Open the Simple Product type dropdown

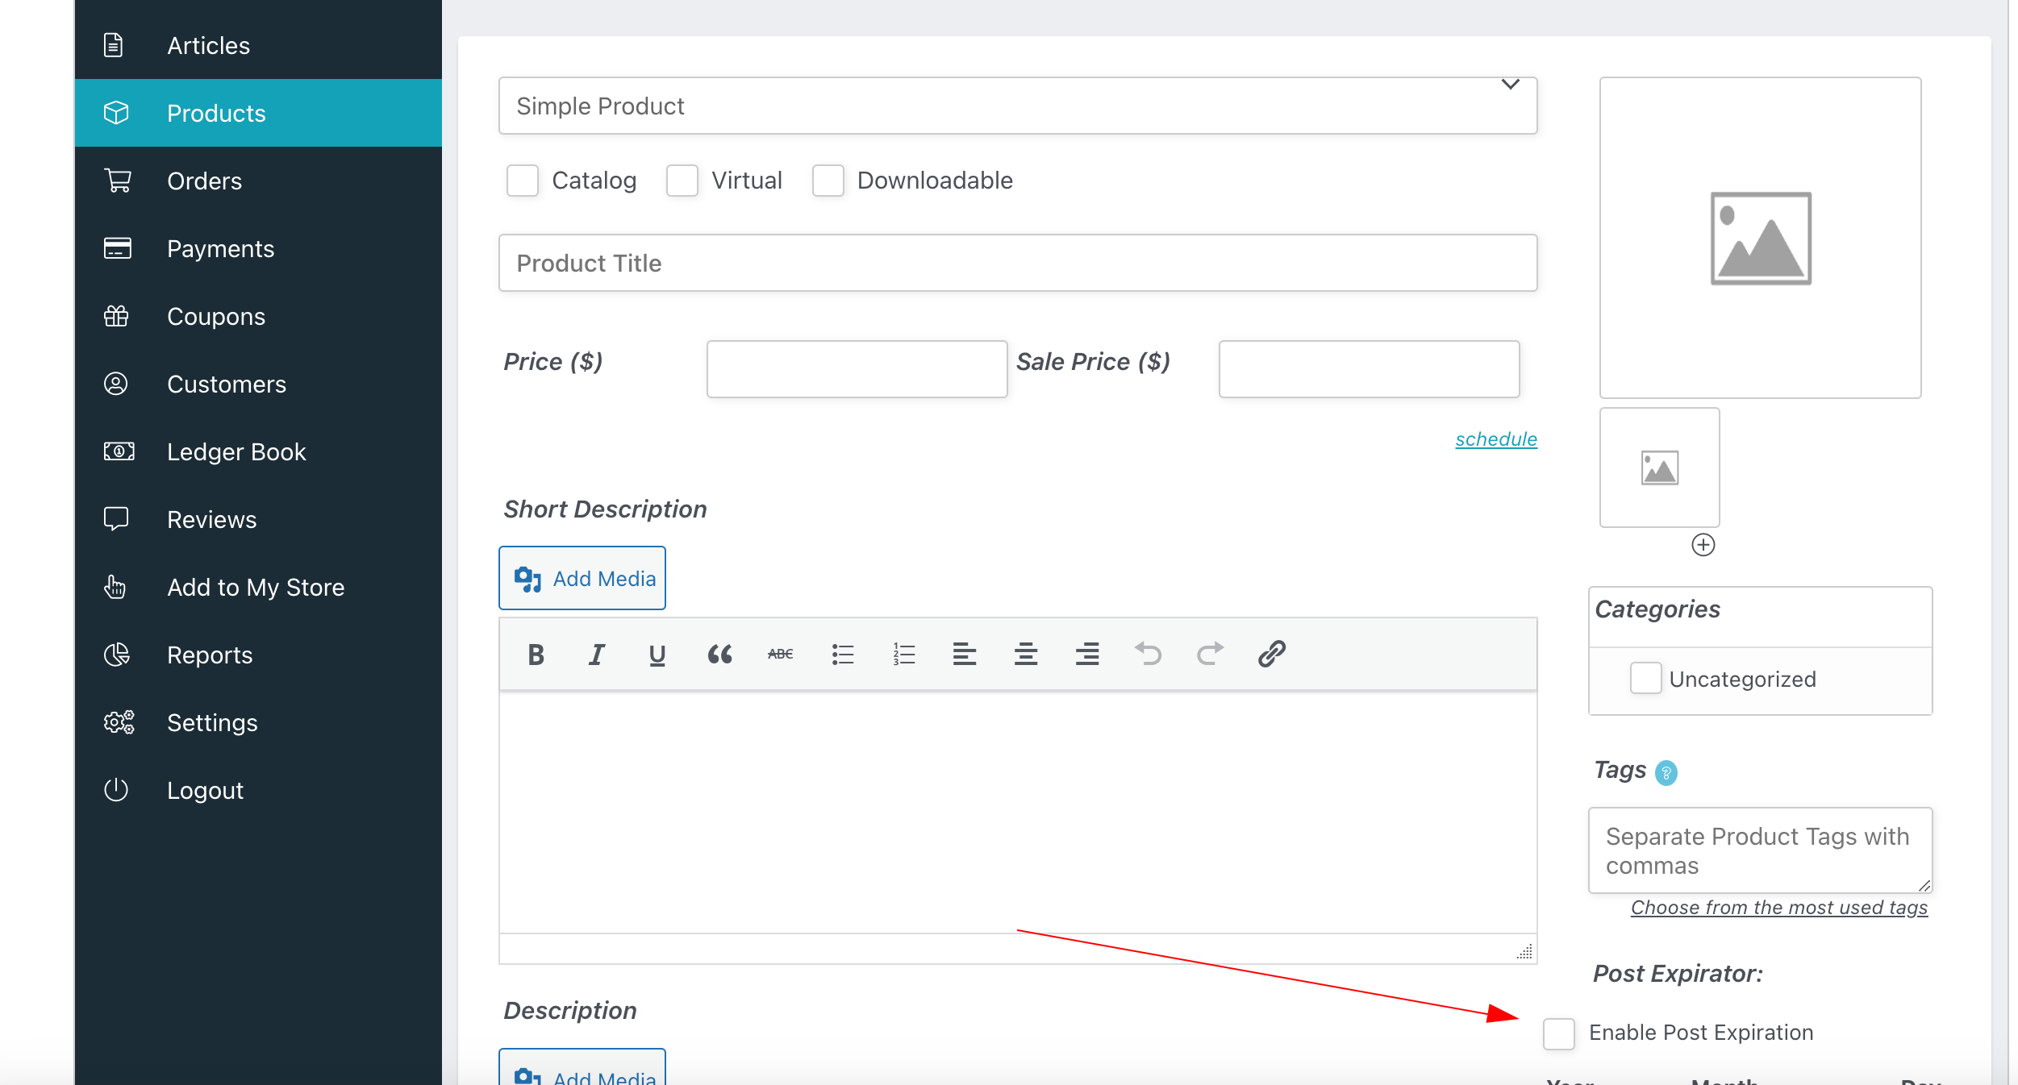1016,105
